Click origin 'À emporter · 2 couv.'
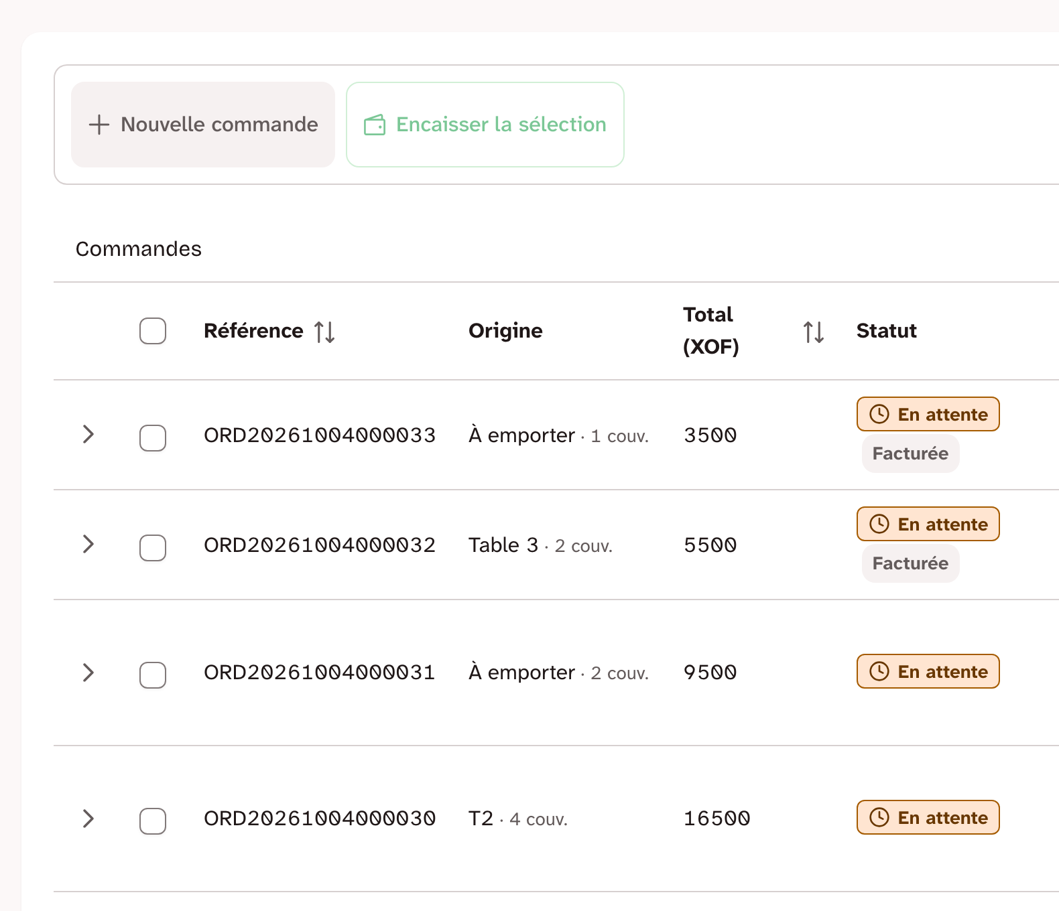The width and height of the screenshot is (1059, 911). click(x=558, y=673)
